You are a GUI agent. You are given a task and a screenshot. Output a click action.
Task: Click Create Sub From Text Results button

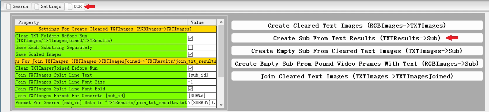[x=357, y=38]
